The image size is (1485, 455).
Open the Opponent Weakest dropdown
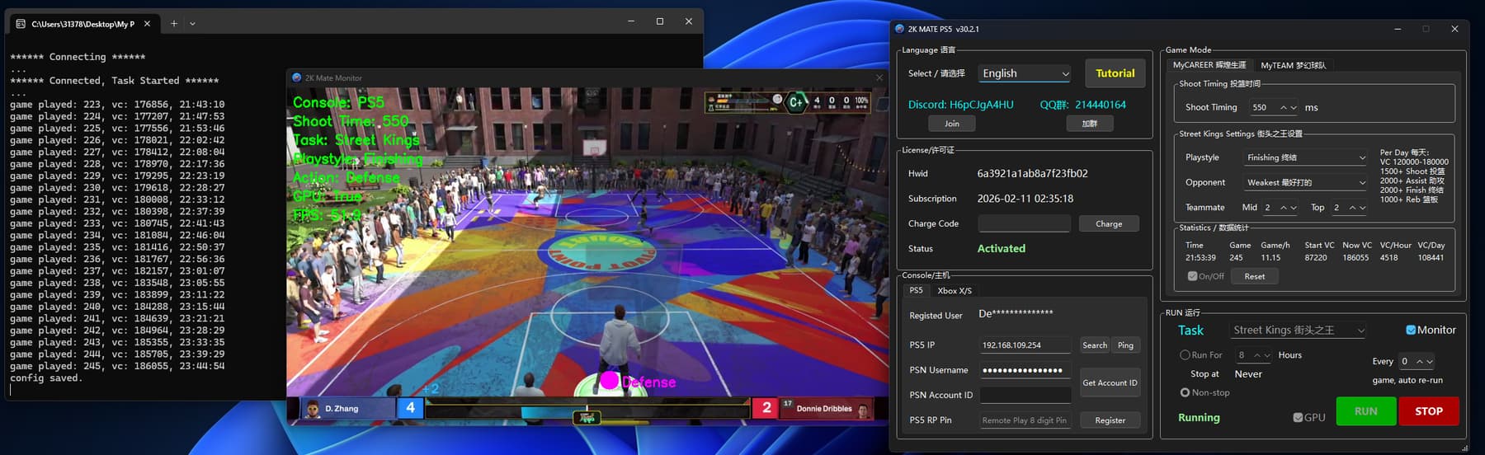tap(1305, 183)
